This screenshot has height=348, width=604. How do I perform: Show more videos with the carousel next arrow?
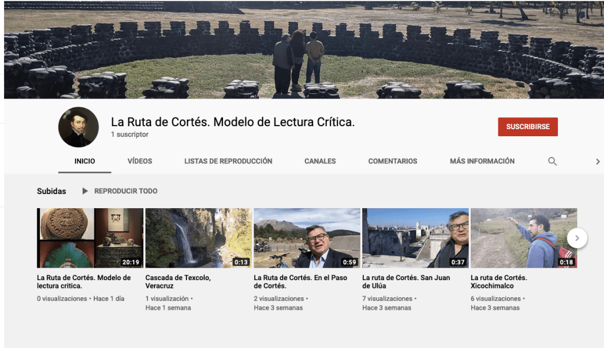point(577,238)
